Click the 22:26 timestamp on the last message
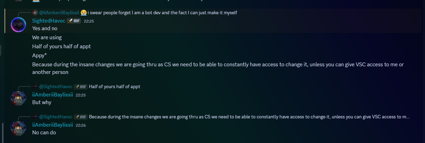This screenshot has height=143, width=425. pos(81,125)
